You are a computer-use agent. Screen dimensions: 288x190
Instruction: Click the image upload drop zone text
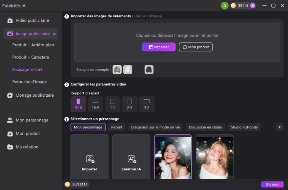(x=177, y=35)
